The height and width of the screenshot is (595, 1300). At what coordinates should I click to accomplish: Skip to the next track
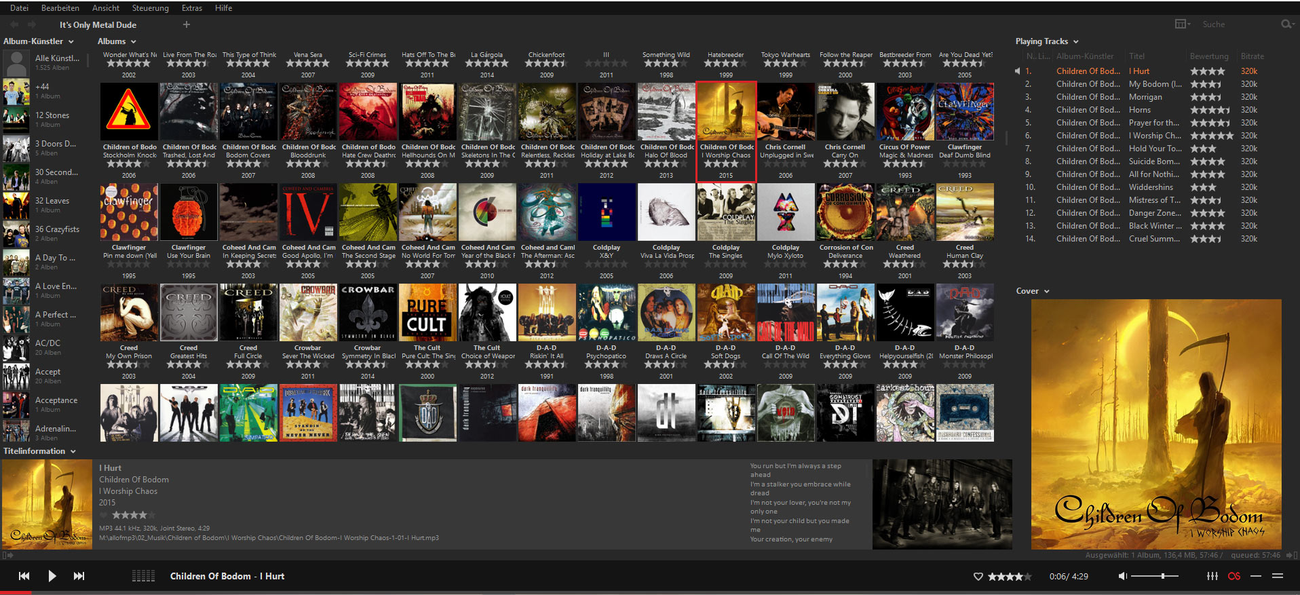click(79, 576)
